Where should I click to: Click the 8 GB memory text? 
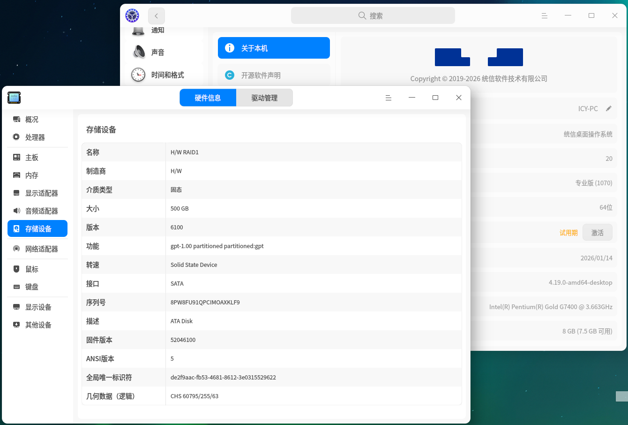tap(587, 331)
